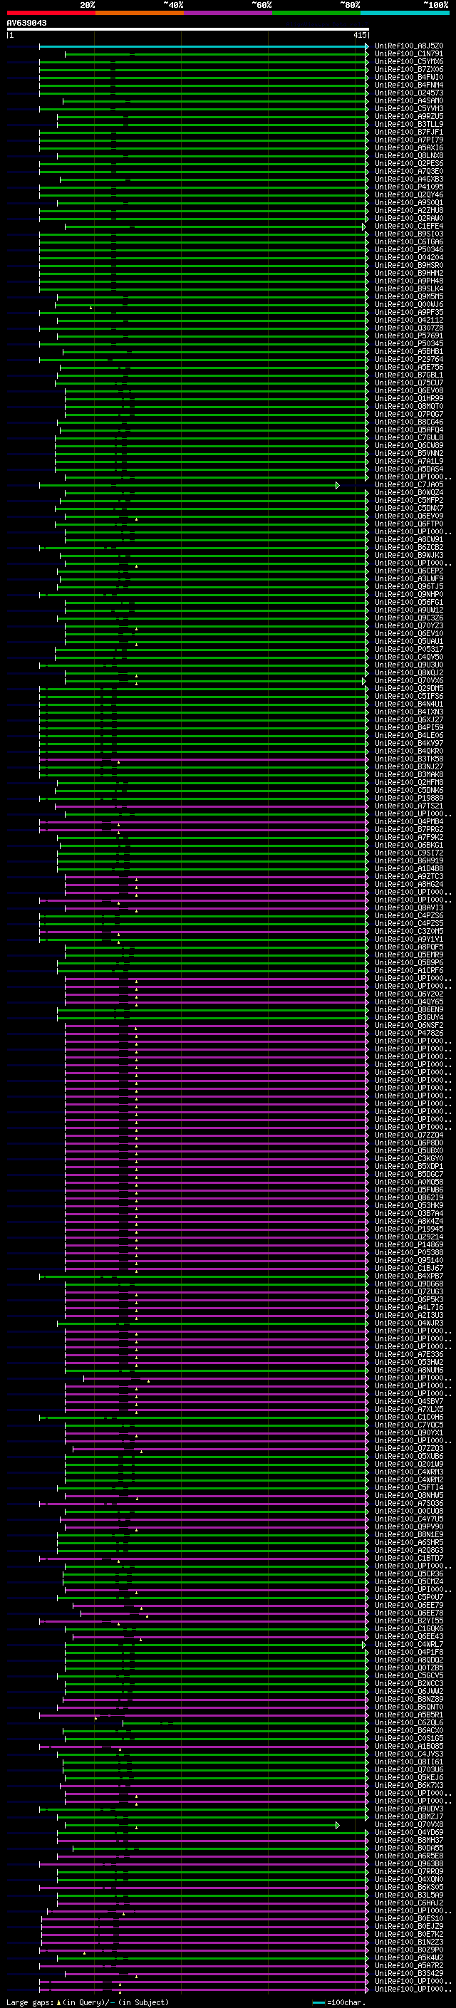
Task: Open hit UniRef100_A8J5Z0
Action: pyautogui.click(x=409, y=46)
